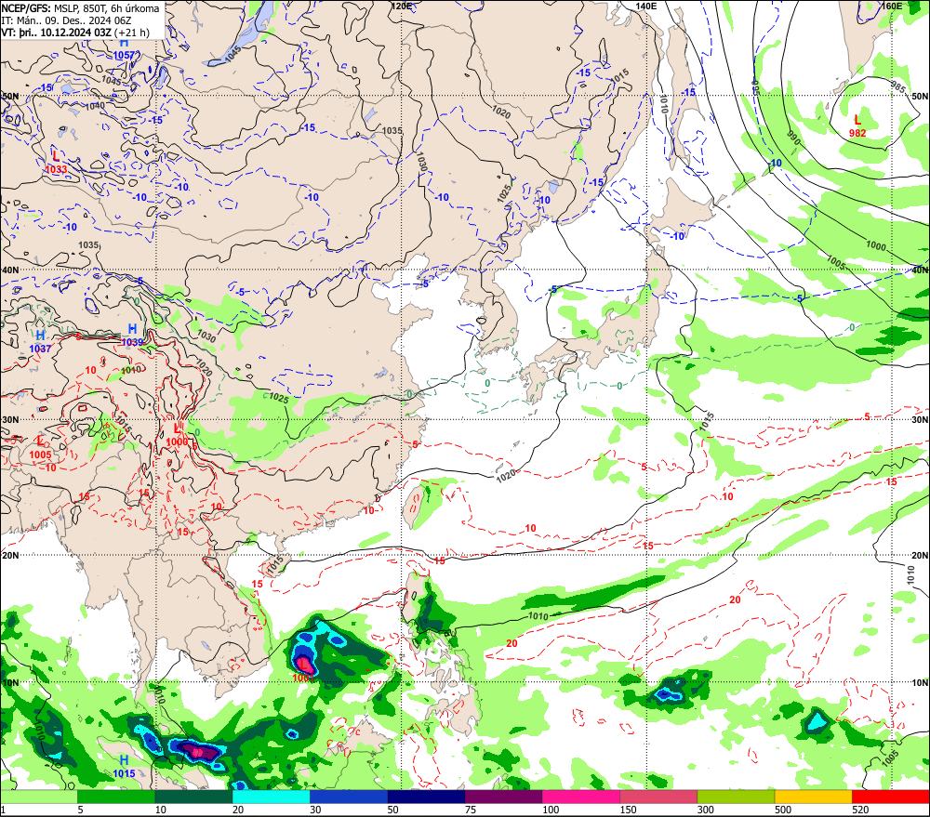Click the 990 isobar label
The image size is (930, 817).
(x=793, y=138)
